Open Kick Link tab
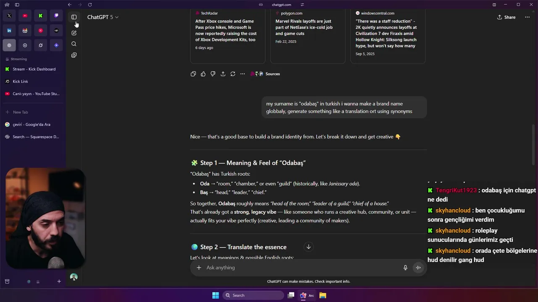The height and width of the screenshot is (302, 538). click(x=33, y=81)
